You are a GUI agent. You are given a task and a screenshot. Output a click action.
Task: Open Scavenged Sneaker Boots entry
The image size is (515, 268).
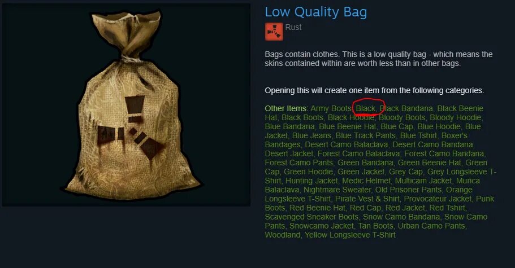[311, 217]
